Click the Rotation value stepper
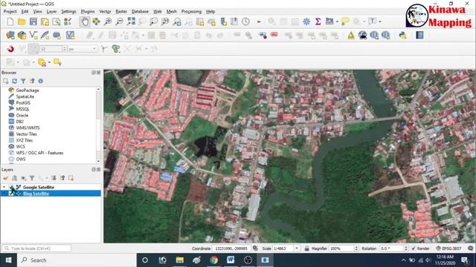 pos(406,248)
